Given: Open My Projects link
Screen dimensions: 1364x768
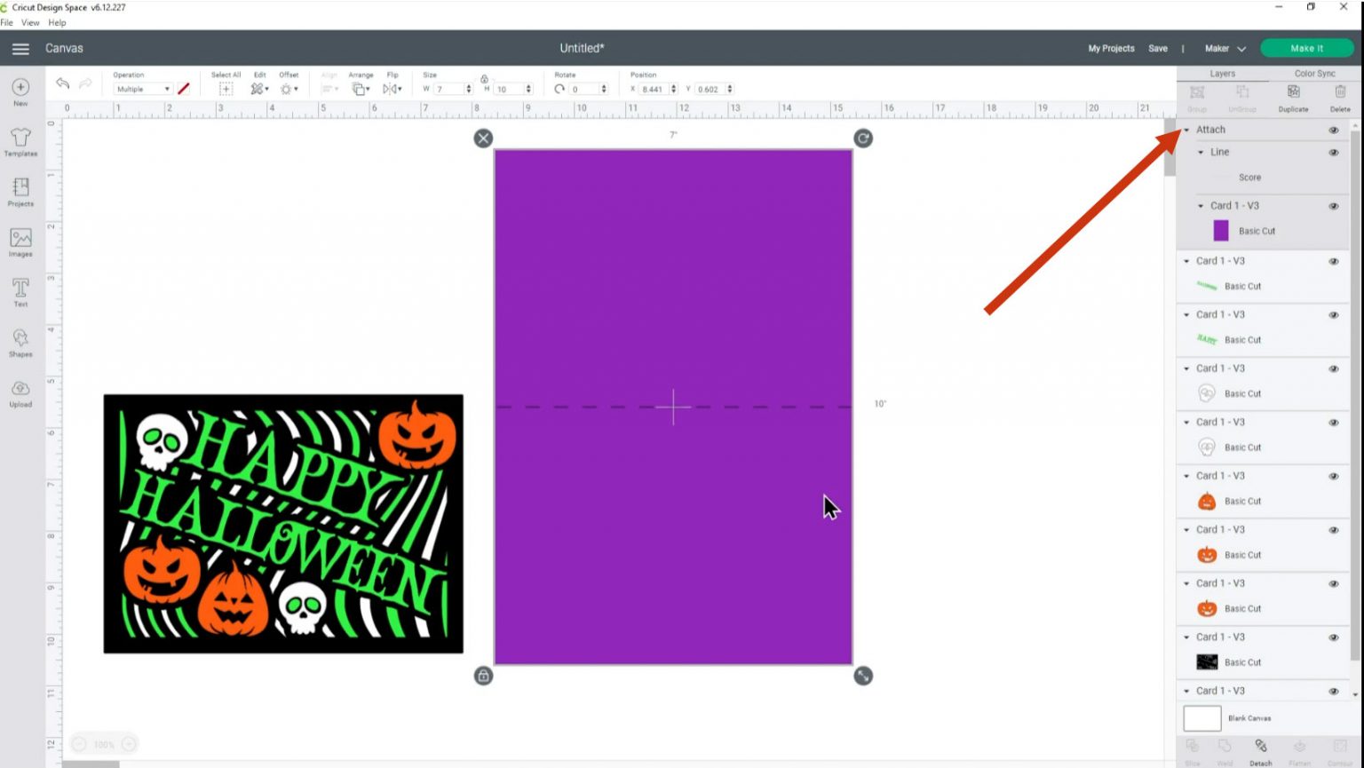Looking at the screenshot, I should point(1111,49).
